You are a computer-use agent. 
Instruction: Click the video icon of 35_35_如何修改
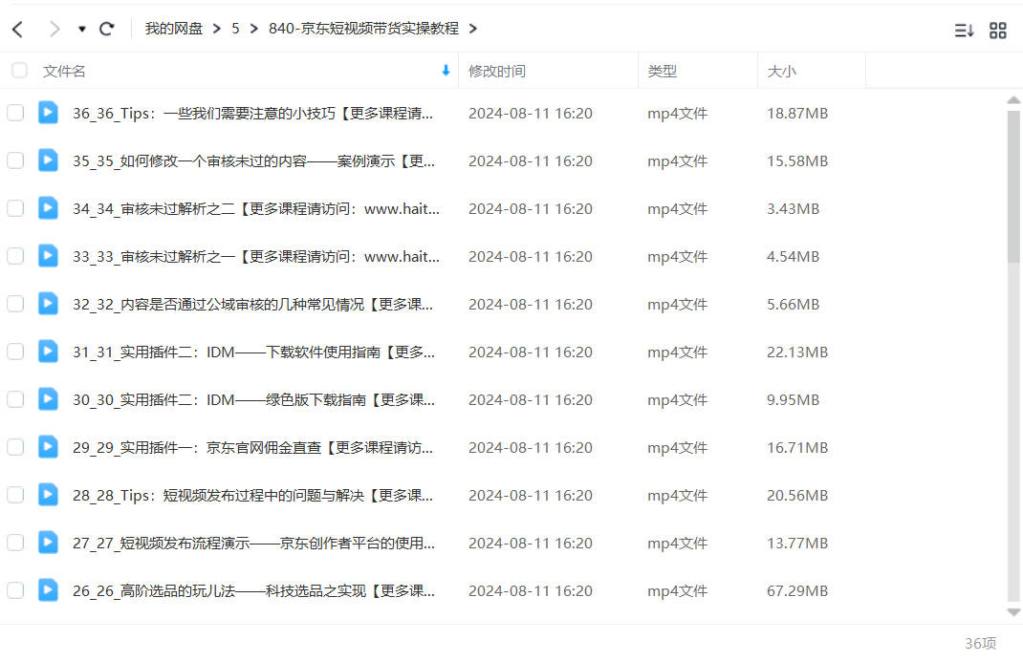(48, 160)
